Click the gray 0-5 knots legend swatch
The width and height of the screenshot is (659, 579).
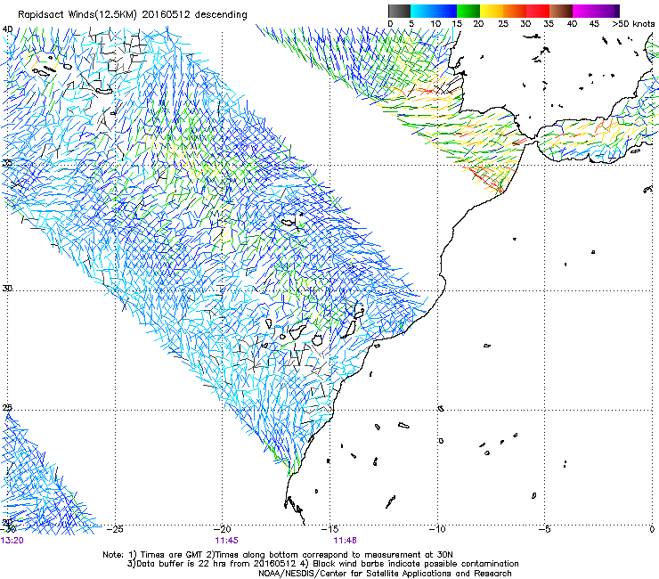[x=399, y=11]
